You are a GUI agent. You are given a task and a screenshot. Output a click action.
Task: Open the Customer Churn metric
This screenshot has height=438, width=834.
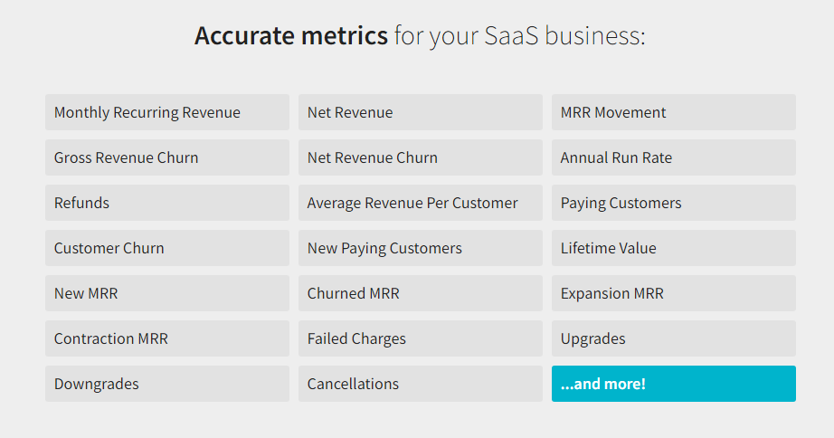(x=167, y=248)
